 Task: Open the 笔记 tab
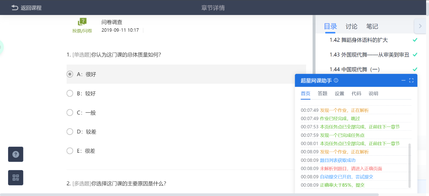(372, 26)
